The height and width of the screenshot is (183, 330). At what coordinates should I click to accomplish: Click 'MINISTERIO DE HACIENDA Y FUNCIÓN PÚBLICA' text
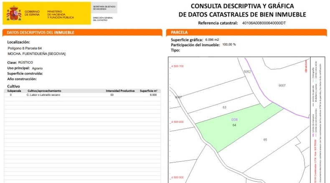(x=61, y=15)
